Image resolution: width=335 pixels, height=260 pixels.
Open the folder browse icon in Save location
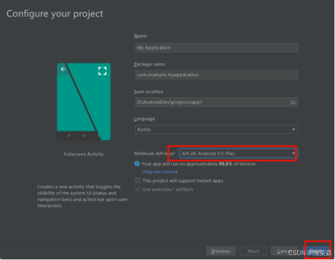(x=293, y=102)
